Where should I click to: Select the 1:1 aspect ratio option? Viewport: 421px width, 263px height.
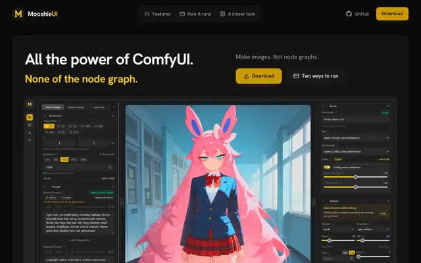coord(49,126)
